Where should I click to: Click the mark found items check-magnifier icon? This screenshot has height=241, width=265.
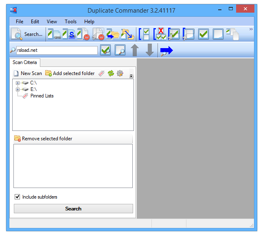(105, 50)
